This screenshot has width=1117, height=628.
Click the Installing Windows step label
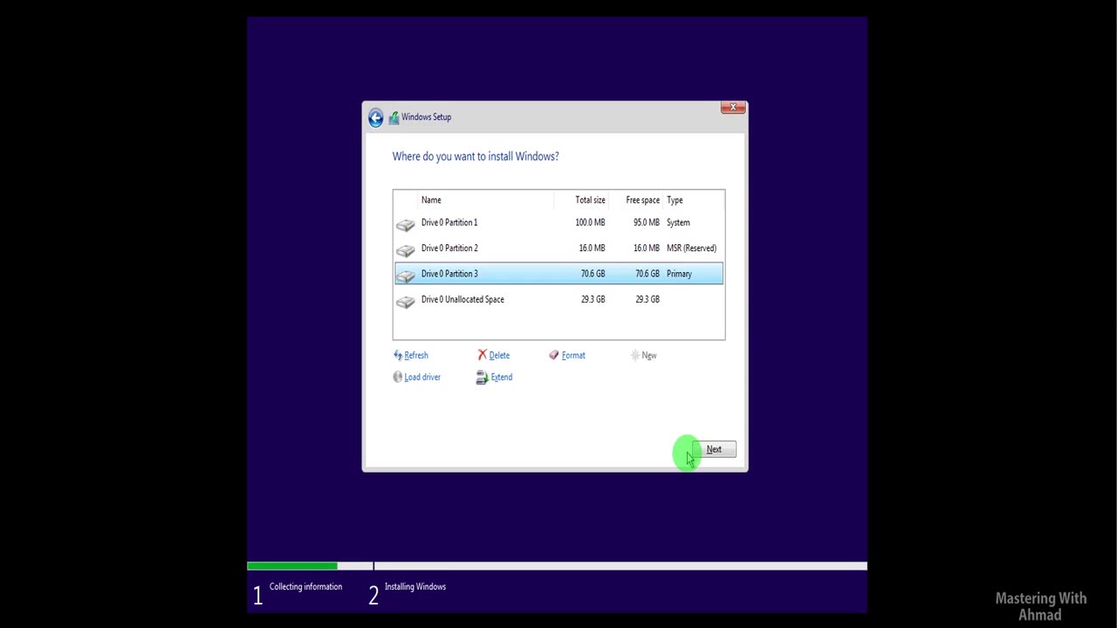(x=415, y=587)
